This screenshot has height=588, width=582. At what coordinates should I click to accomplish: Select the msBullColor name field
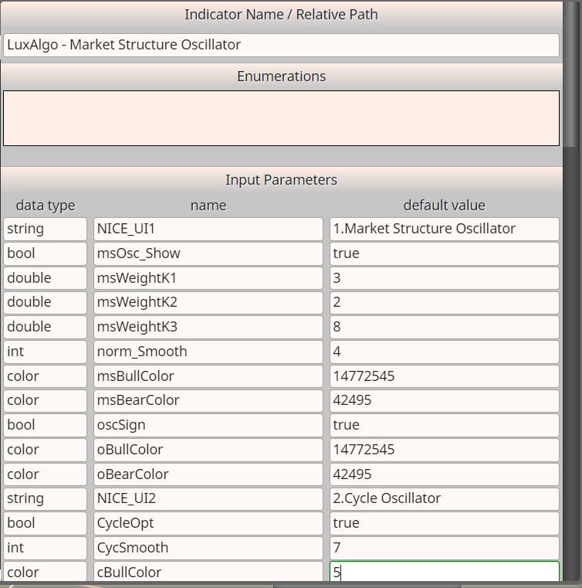[208, 376]
